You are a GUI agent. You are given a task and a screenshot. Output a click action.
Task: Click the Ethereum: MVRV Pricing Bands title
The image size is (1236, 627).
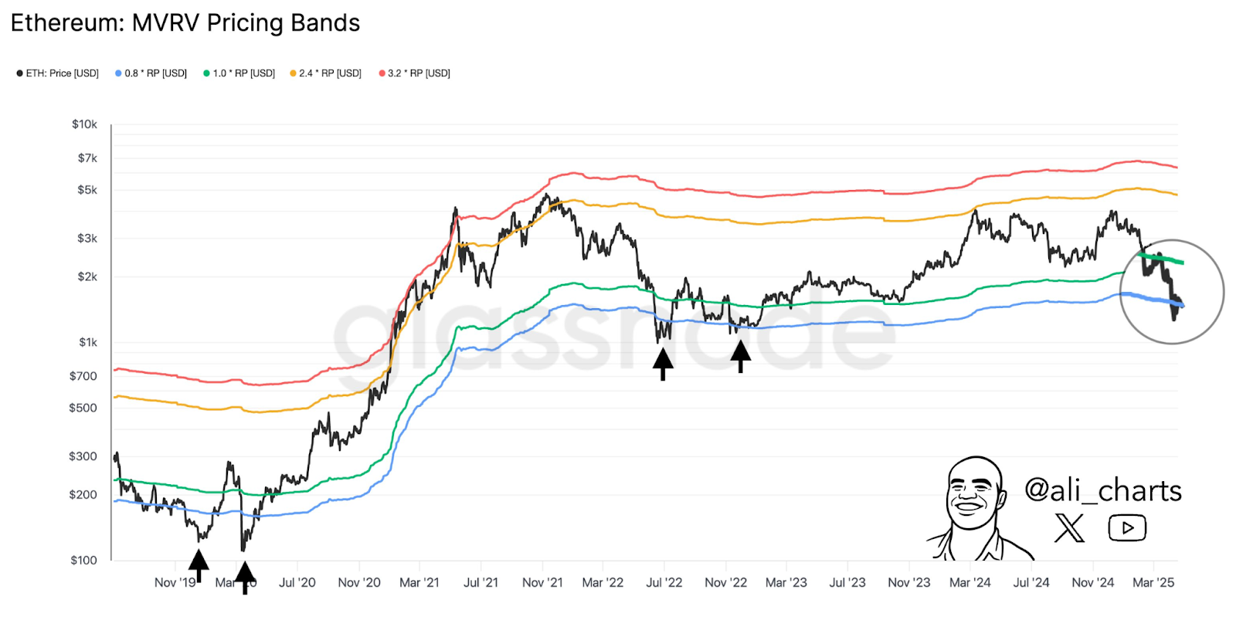point(185,23)
